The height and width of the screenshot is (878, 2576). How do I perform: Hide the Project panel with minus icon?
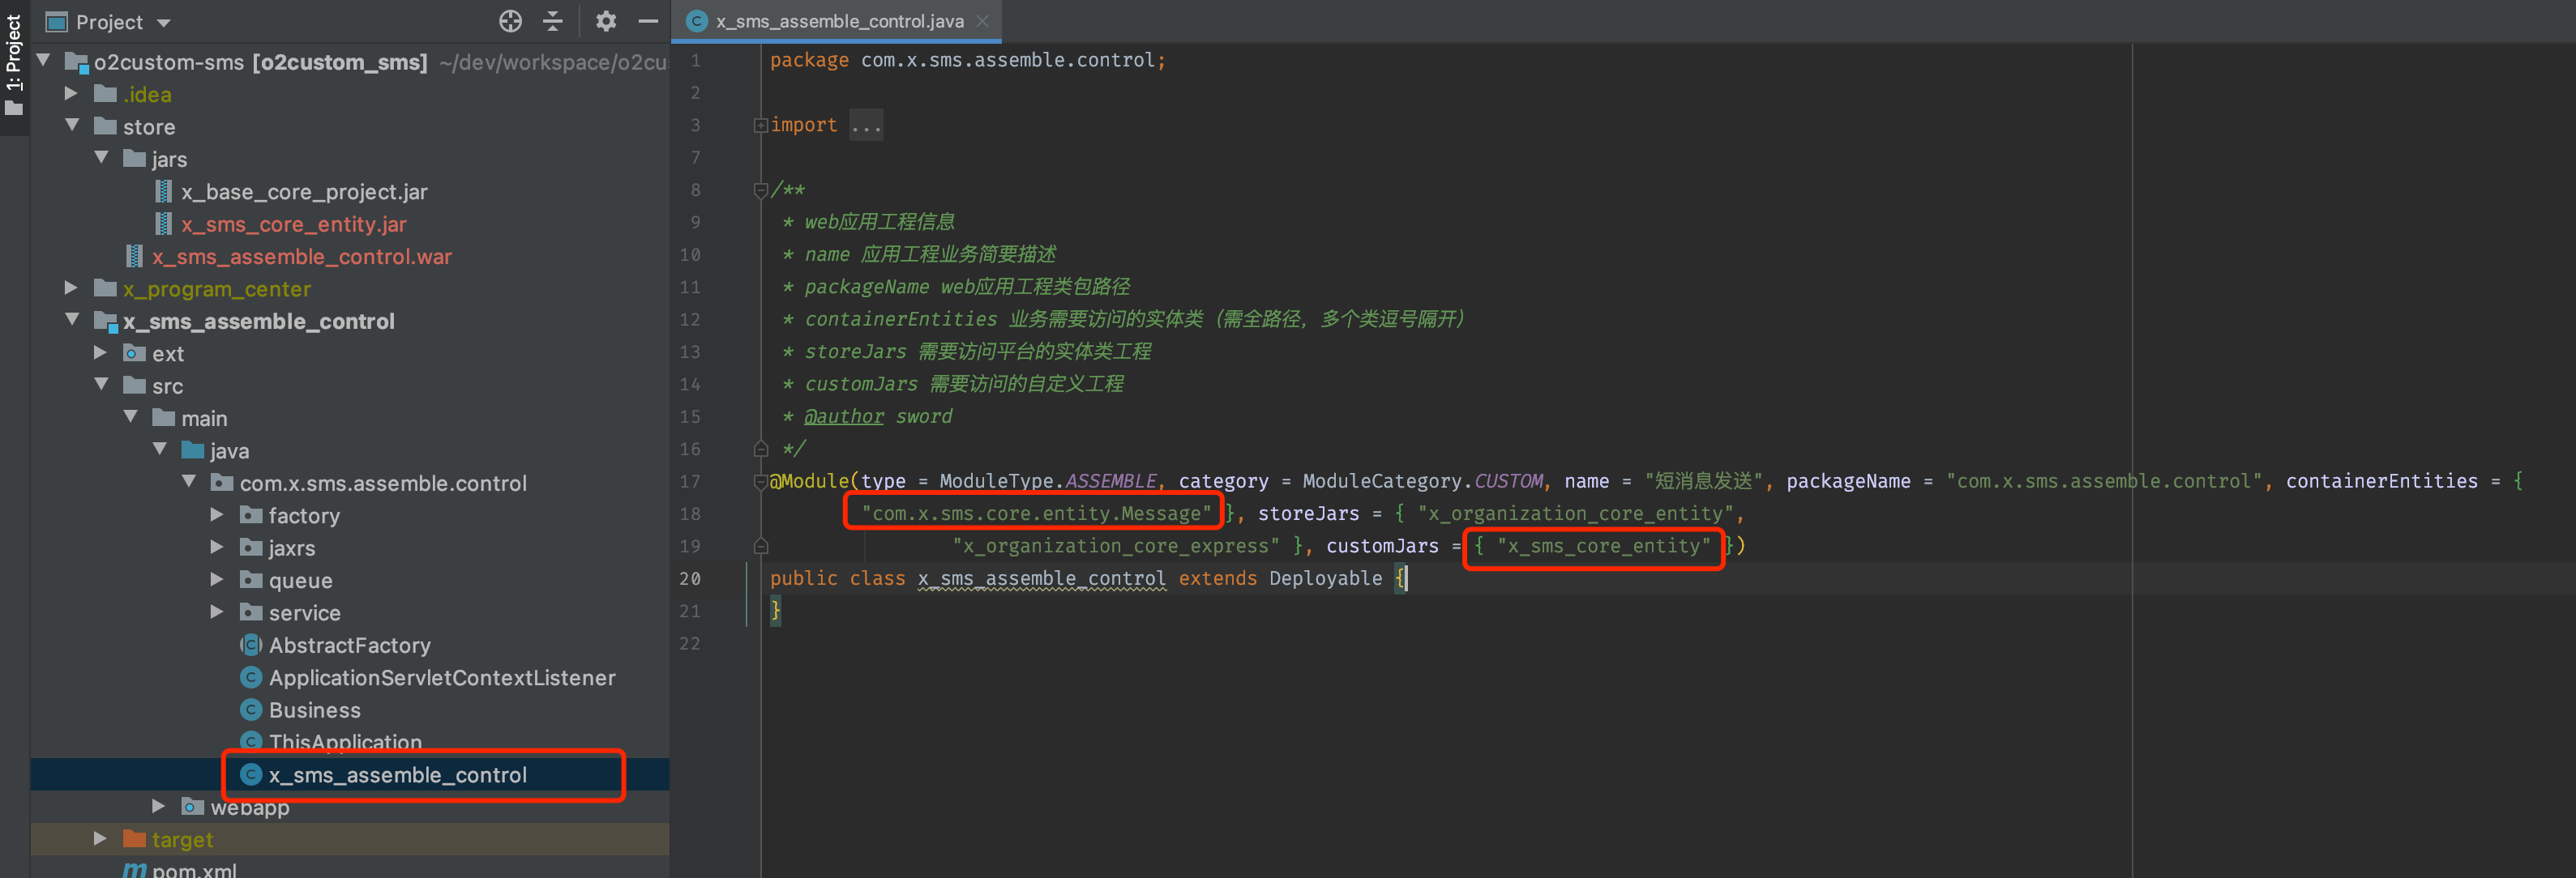tap(648, 21)
